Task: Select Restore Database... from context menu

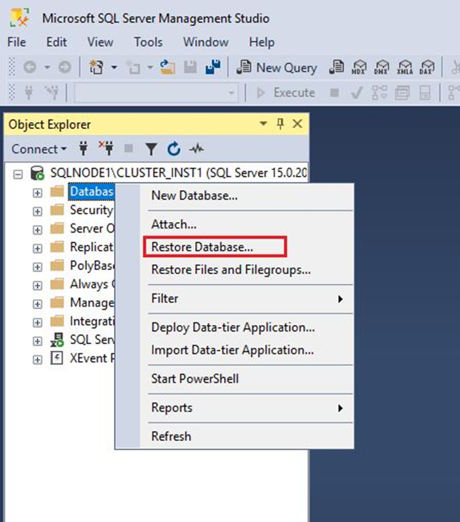Action: point(202,247)
